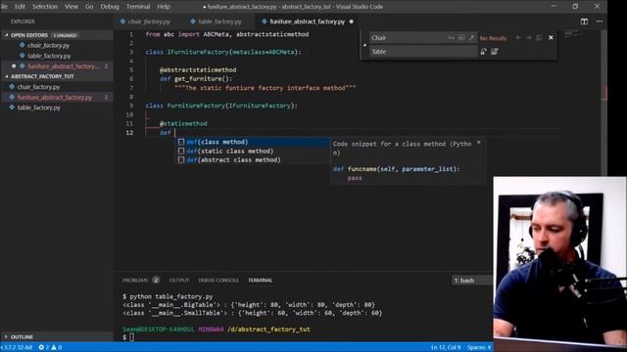The width and height of the screenshot is (627, 352).
Task: Close the snippet documentation popup
Action: click(479, 143)
